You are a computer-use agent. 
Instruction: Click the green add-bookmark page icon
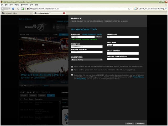coord(23,9)
